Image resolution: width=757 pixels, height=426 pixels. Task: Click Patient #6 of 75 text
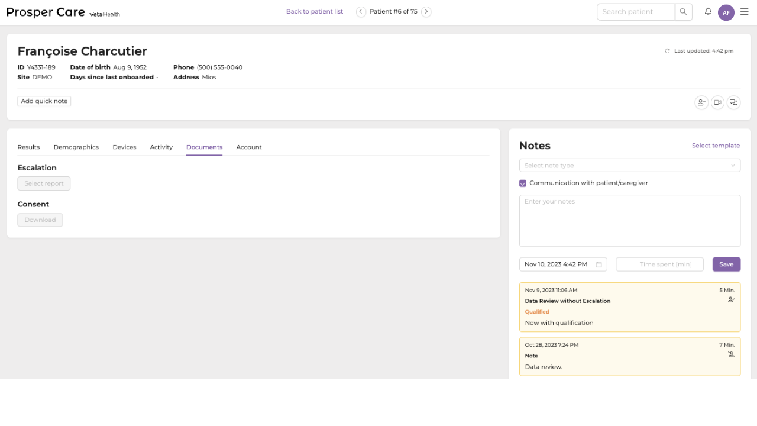393,12
